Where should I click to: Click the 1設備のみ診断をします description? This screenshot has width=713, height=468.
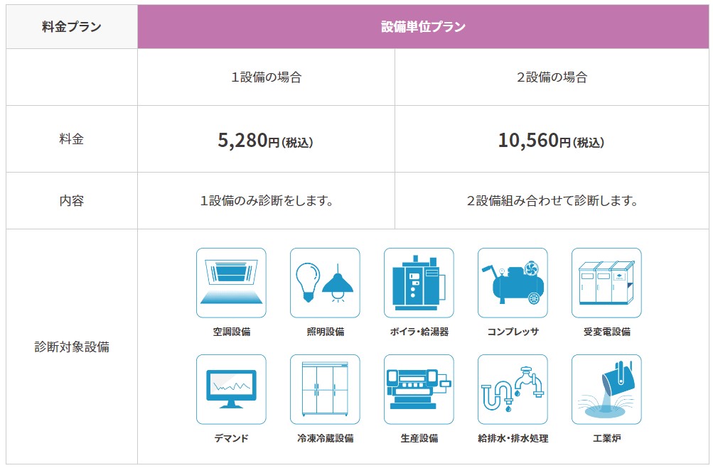[x=267, y=201]
